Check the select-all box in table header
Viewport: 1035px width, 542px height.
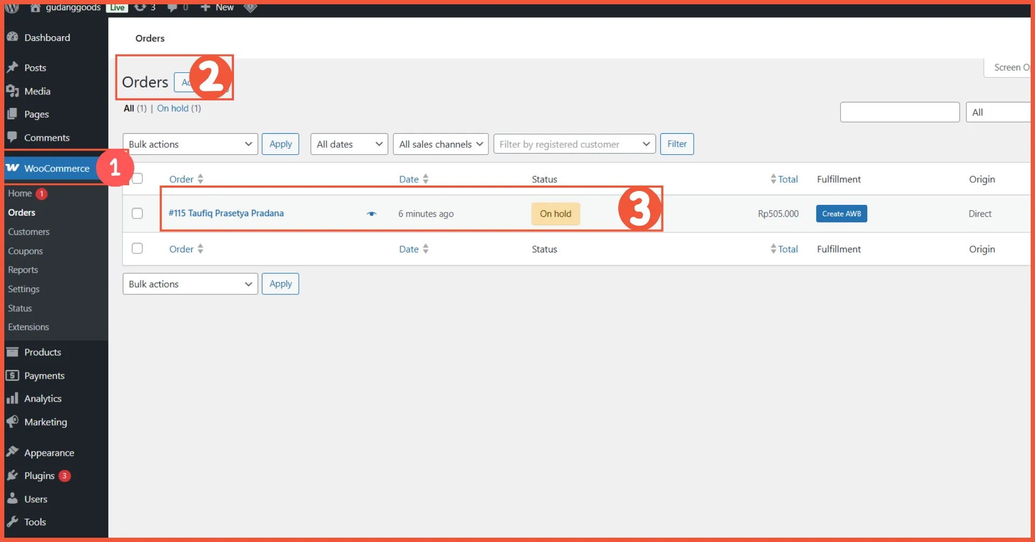coord(138,179)
